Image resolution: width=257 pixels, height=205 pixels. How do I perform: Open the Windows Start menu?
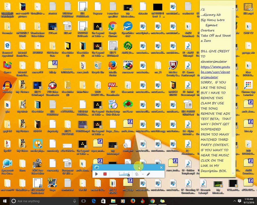5,201
